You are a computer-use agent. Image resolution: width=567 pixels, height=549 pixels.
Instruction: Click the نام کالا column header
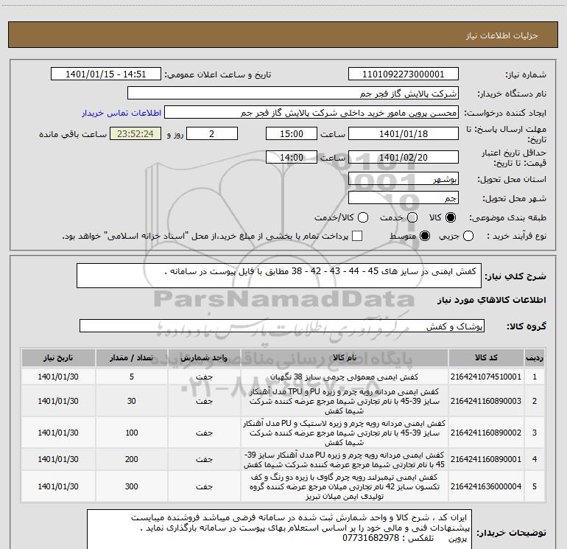click(x=345, y=358)
